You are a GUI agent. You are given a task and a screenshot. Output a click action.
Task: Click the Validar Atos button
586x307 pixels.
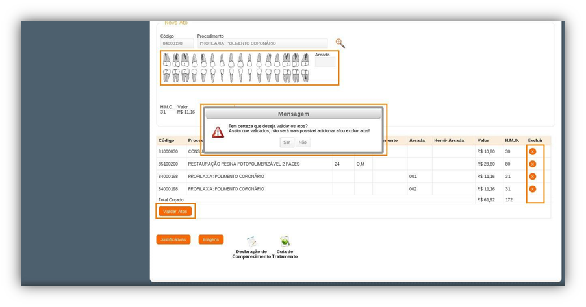(x=175, y=212)
